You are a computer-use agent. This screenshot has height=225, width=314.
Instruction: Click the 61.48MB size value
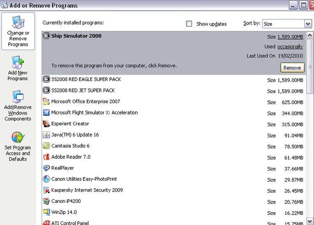(294, 158)
